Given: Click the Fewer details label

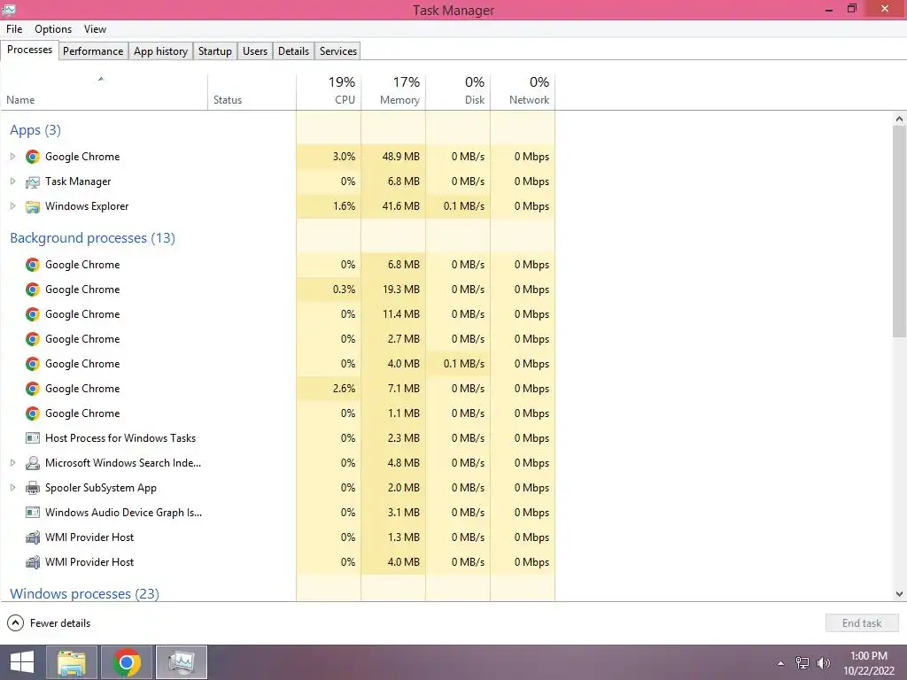Looking at the screenshot, I should pyautogui.click(x=60, y=623).
